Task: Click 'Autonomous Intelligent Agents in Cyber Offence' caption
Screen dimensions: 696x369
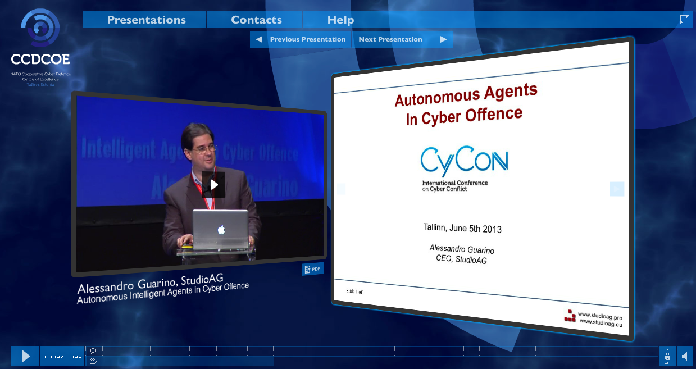Action: (x=162, y=292)
